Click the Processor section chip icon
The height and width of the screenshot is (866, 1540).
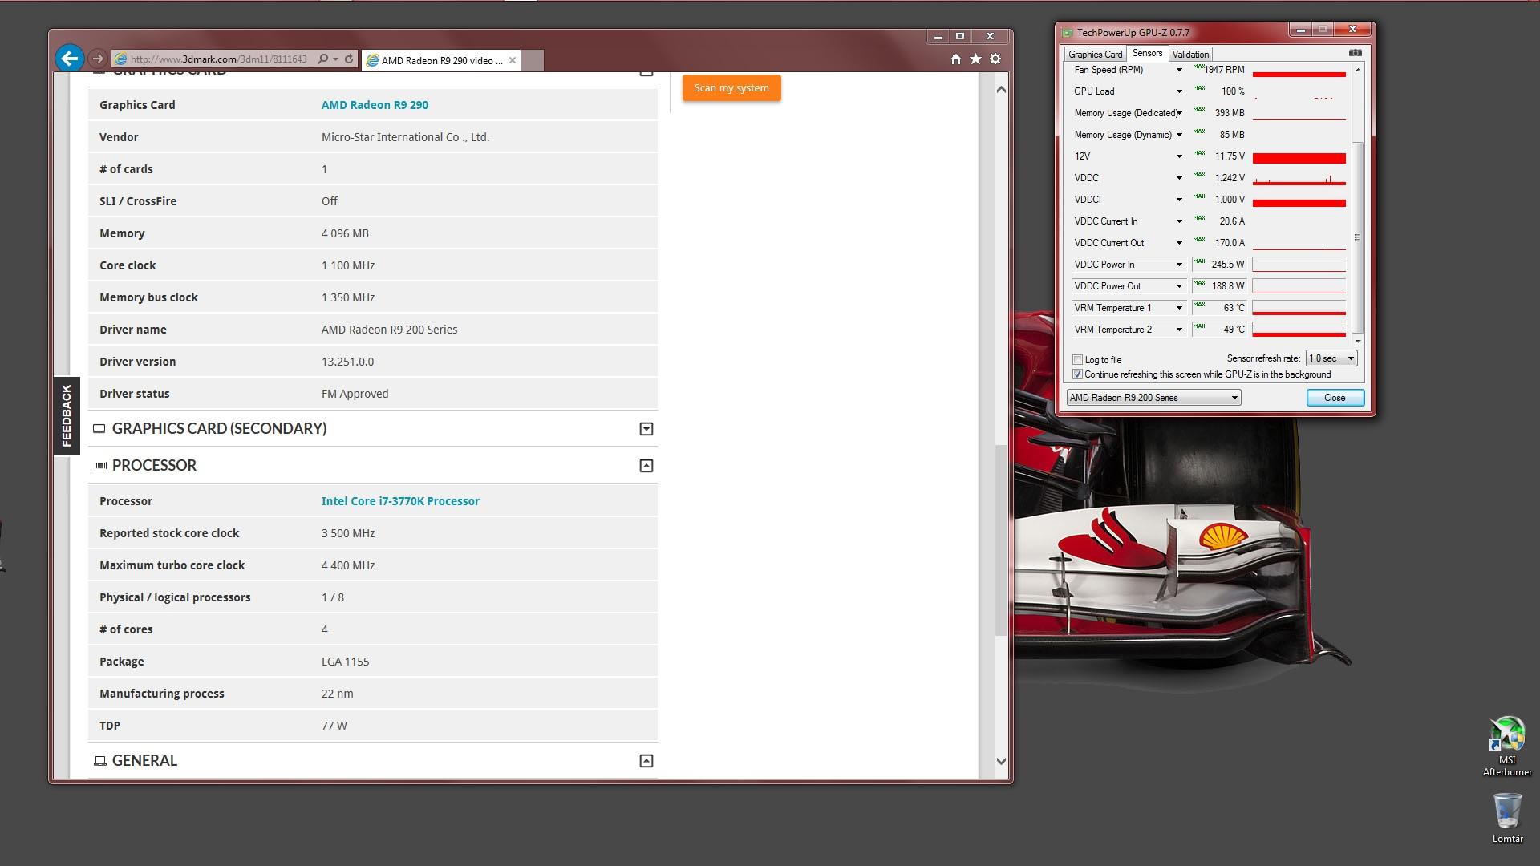(x=100, y=466)
